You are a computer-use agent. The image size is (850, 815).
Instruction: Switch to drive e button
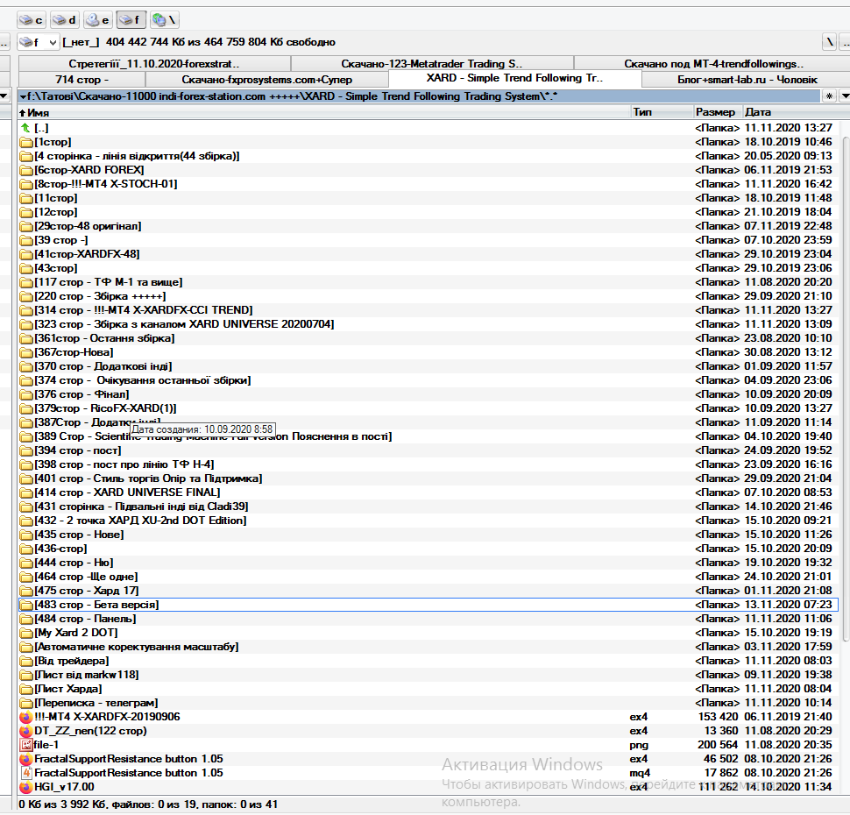click(97, 20)
